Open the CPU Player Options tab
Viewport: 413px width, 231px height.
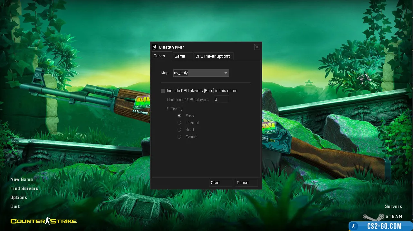point(213,56)
